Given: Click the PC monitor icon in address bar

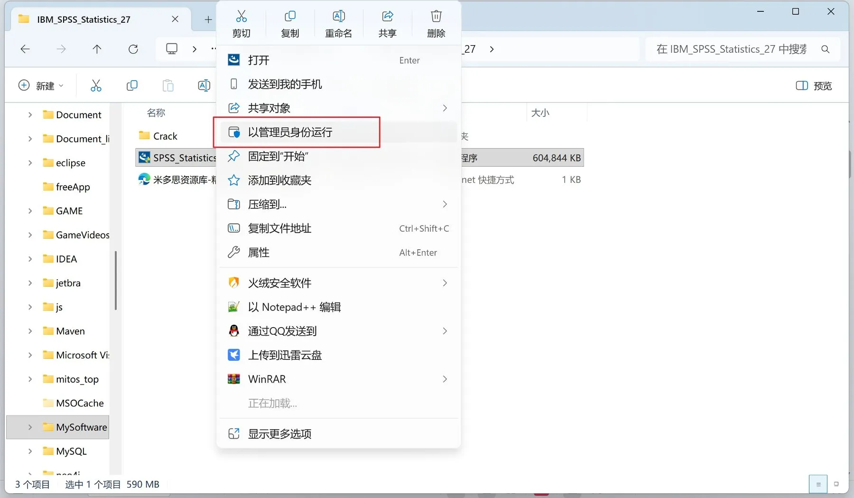Looking at the screenshot, I should click(172, 49).
